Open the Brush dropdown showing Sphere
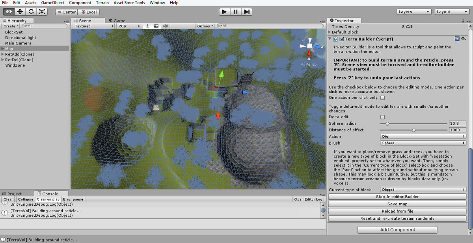The width and height of the screenshot is (473, 243). [x=423, y=143]
